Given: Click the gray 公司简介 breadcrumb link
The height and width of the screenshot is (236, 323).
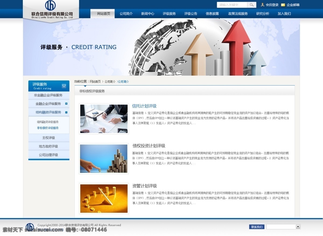Looking at the screenshot, I should (x=110, y=81).
